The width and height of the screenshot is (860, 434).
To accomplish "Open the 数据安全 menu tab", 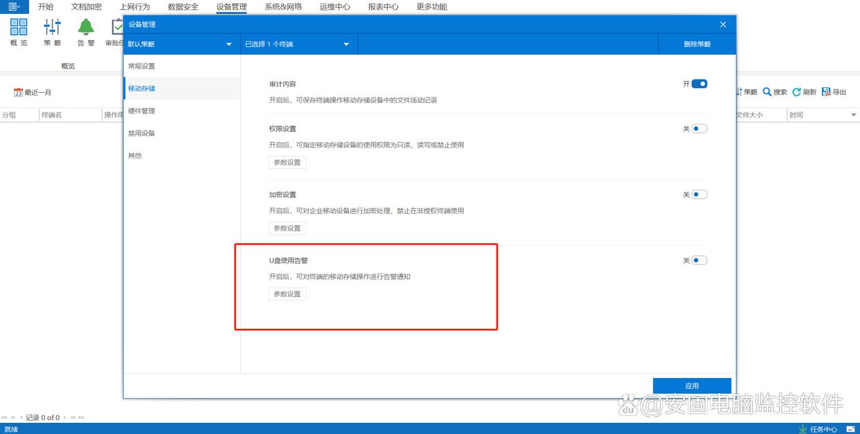I will click(183, 7).
